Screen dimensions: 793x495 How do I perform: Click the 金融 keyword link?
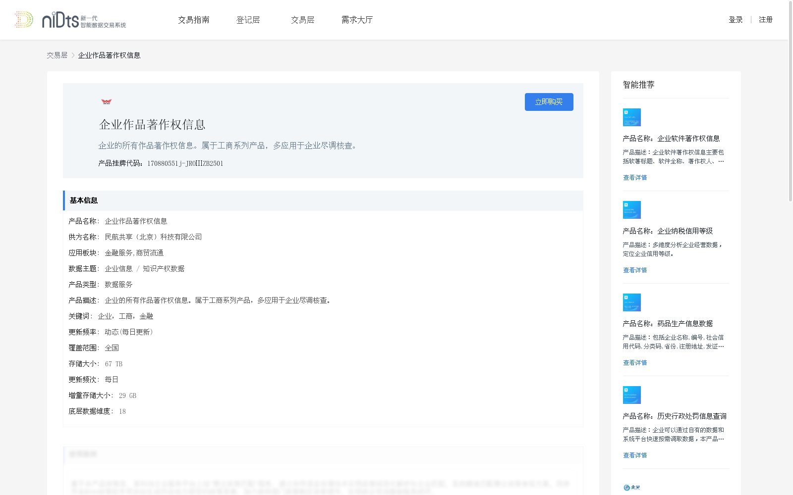146,316
